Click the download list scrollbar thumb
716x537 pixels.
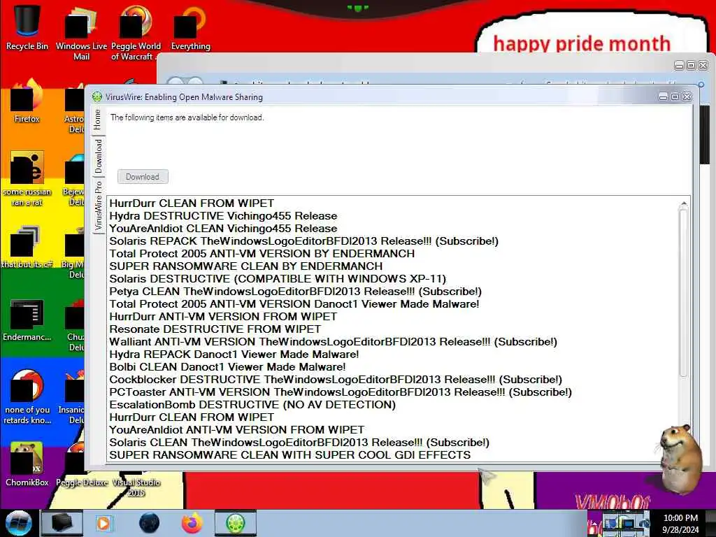[684, 292]
